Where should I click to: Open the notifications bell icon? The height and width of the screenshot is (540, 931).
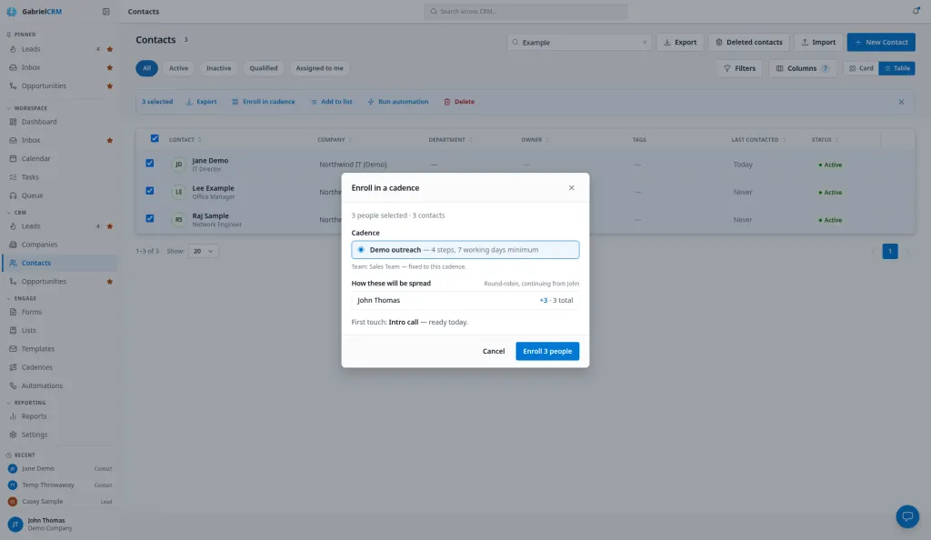click(x=916, y=11)
